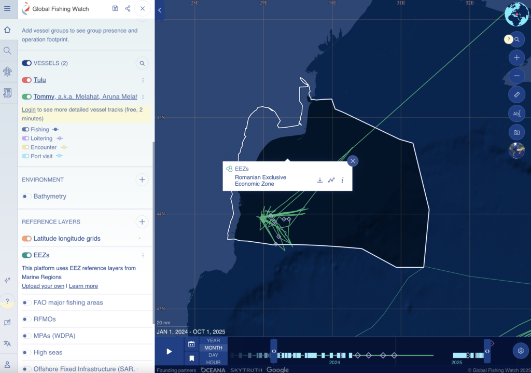The image size is (531, 373).
Task: Click the timebar start range handle
Action: [274, 351]
